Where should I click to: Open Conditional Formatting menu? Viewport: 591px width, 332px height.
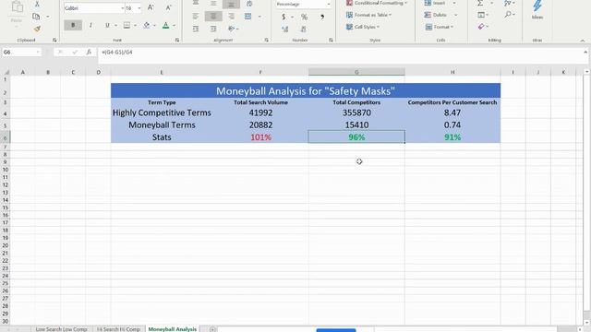(x=377, y=3)
